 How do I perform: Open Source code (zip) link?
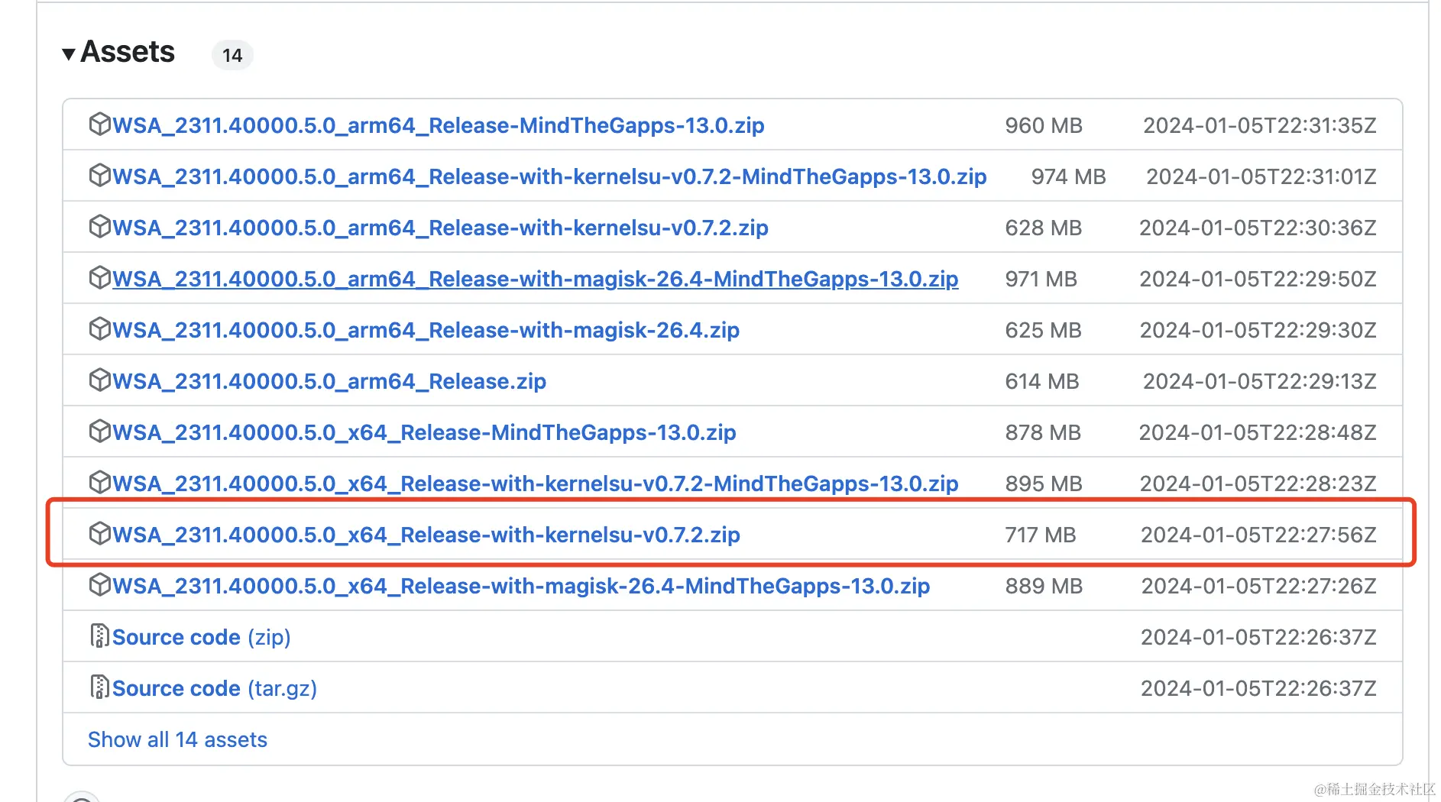[x=202, y=637]
